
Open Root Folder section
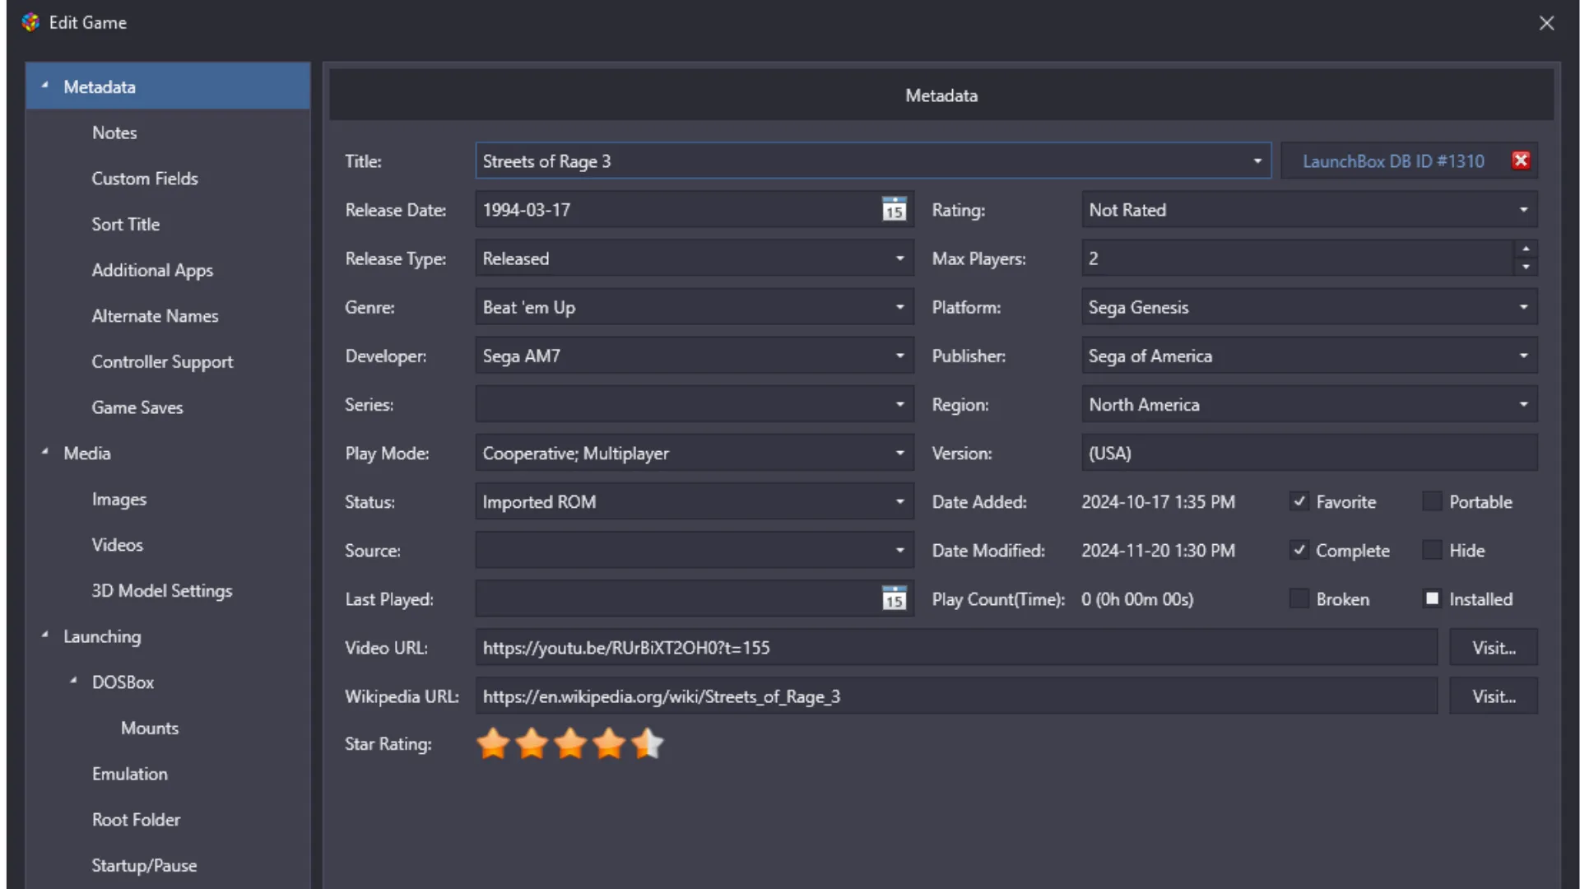point(136,819)
